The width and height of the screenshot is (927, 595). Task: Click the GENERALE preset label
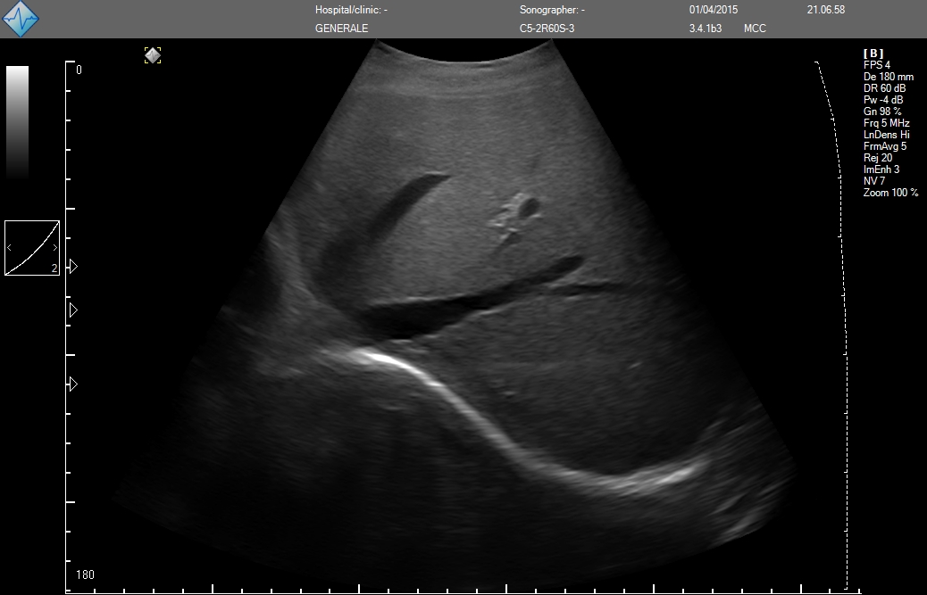341,29
